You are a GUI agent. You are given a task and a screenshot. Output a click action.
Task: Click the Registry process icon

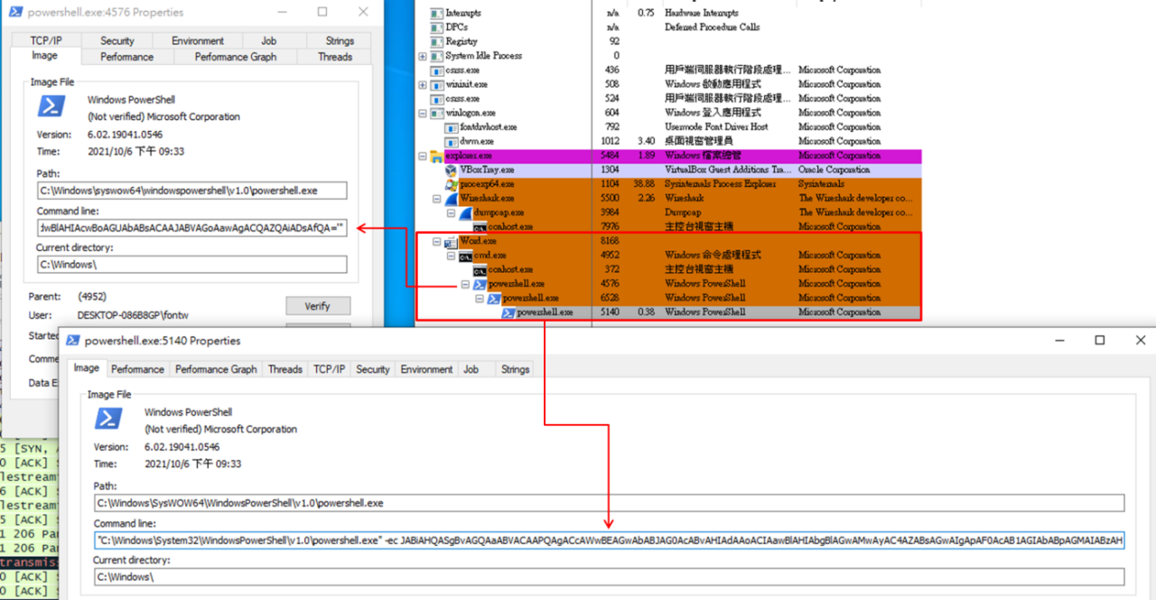(438, 42)
